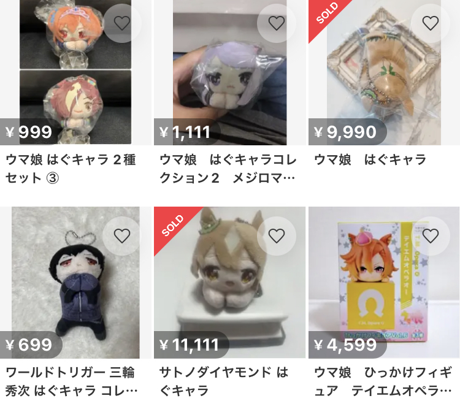Open the orange-haired plush set photo

coord(75,72)
